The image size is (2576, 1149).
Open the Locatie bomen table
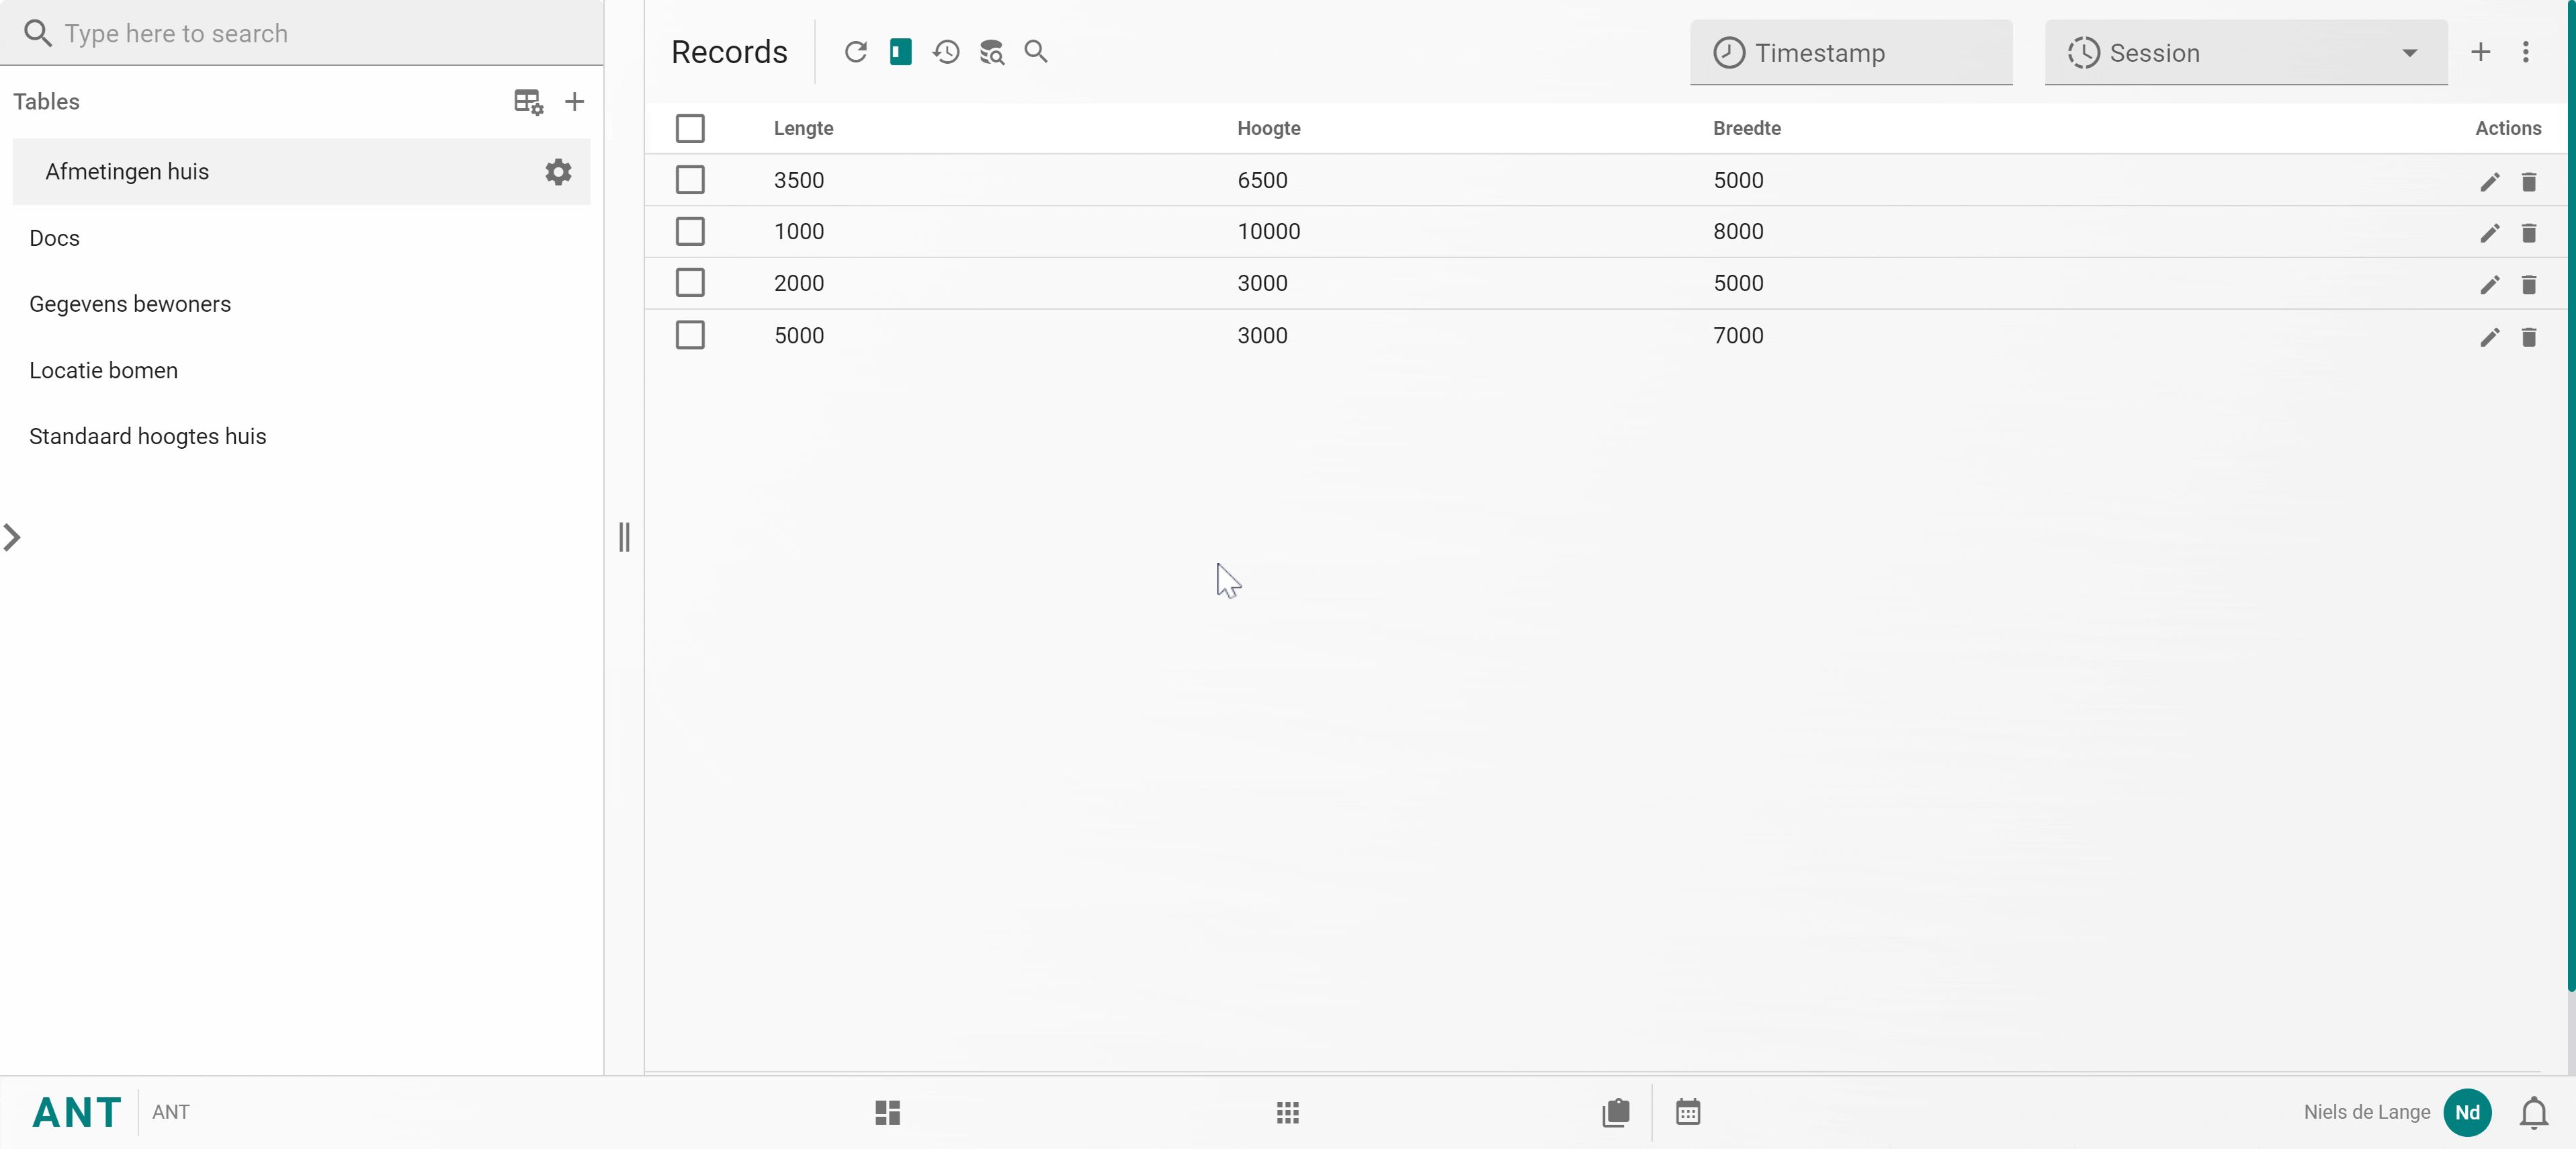click(x=103, y=370)
